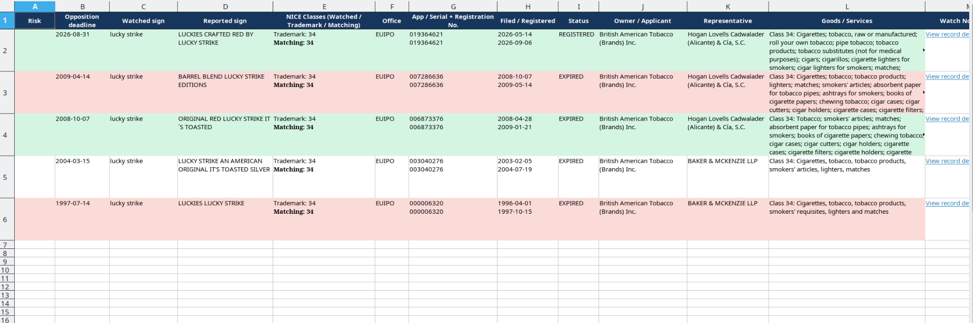Click the Risk header cell
973x323 pixels.
tap(35, 21)
